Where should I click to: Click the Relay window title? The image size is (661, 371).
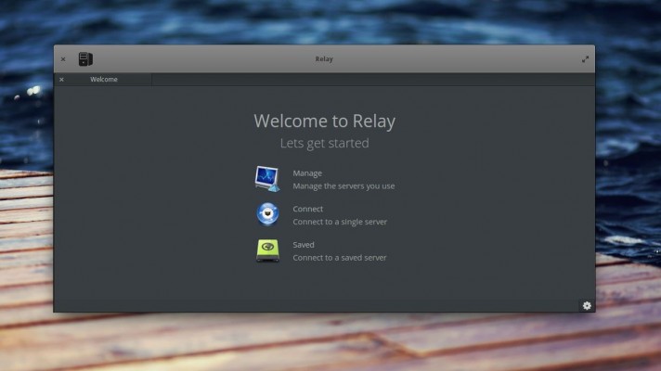(324, 59)
